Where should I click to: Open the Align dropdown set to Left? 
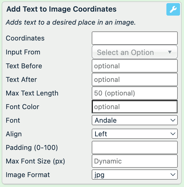click(x=135, y=134)
